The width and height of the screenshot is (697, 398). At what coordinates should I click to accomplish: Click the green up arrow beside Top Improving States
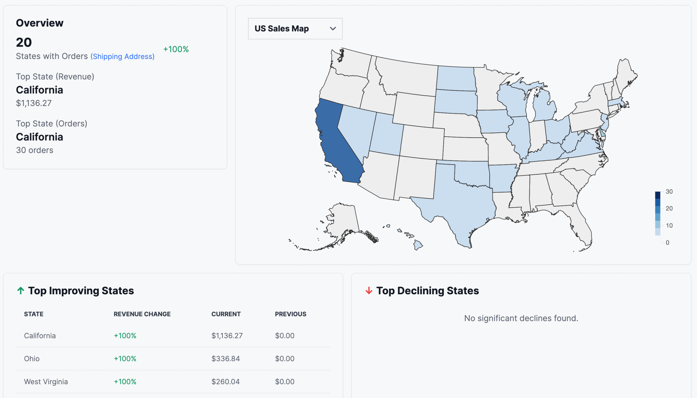point(20,290)
